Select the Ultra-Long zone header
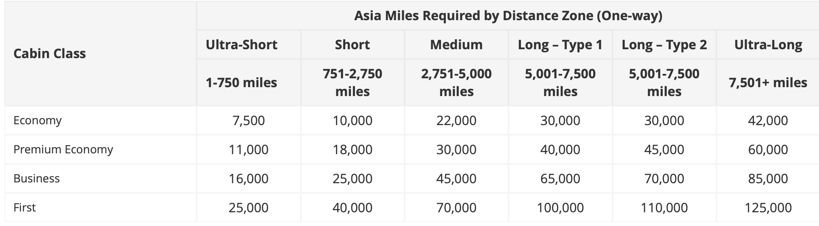 [768, 45]
